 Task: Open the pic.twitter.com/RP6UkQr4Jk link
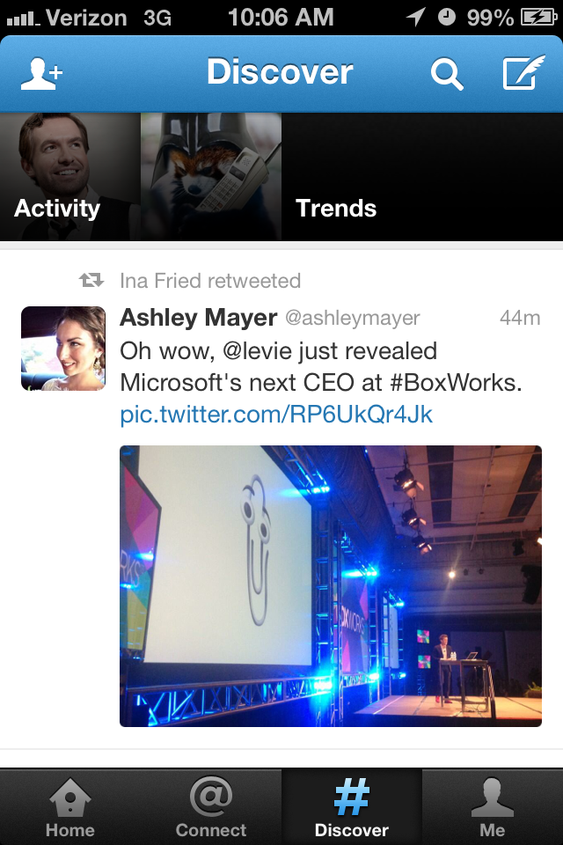(x=276, y=415)
